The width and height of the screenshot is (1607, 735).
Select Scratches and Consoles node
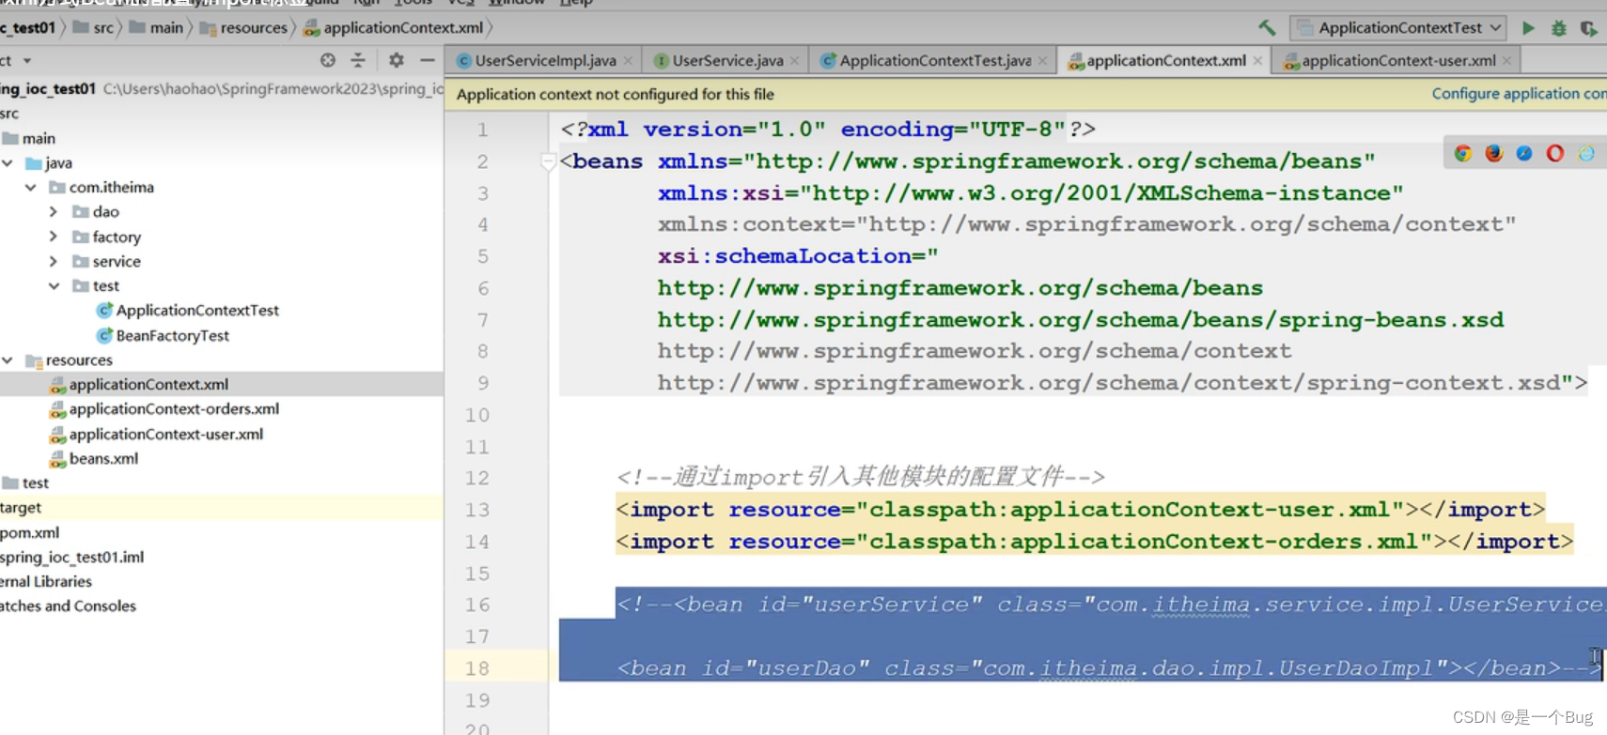(x=68, y=606)
